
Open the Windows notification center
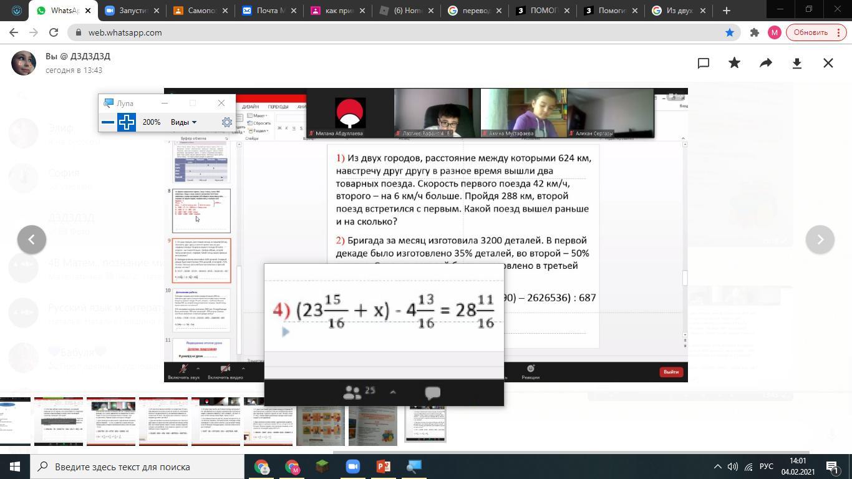[x=832, y=467]
